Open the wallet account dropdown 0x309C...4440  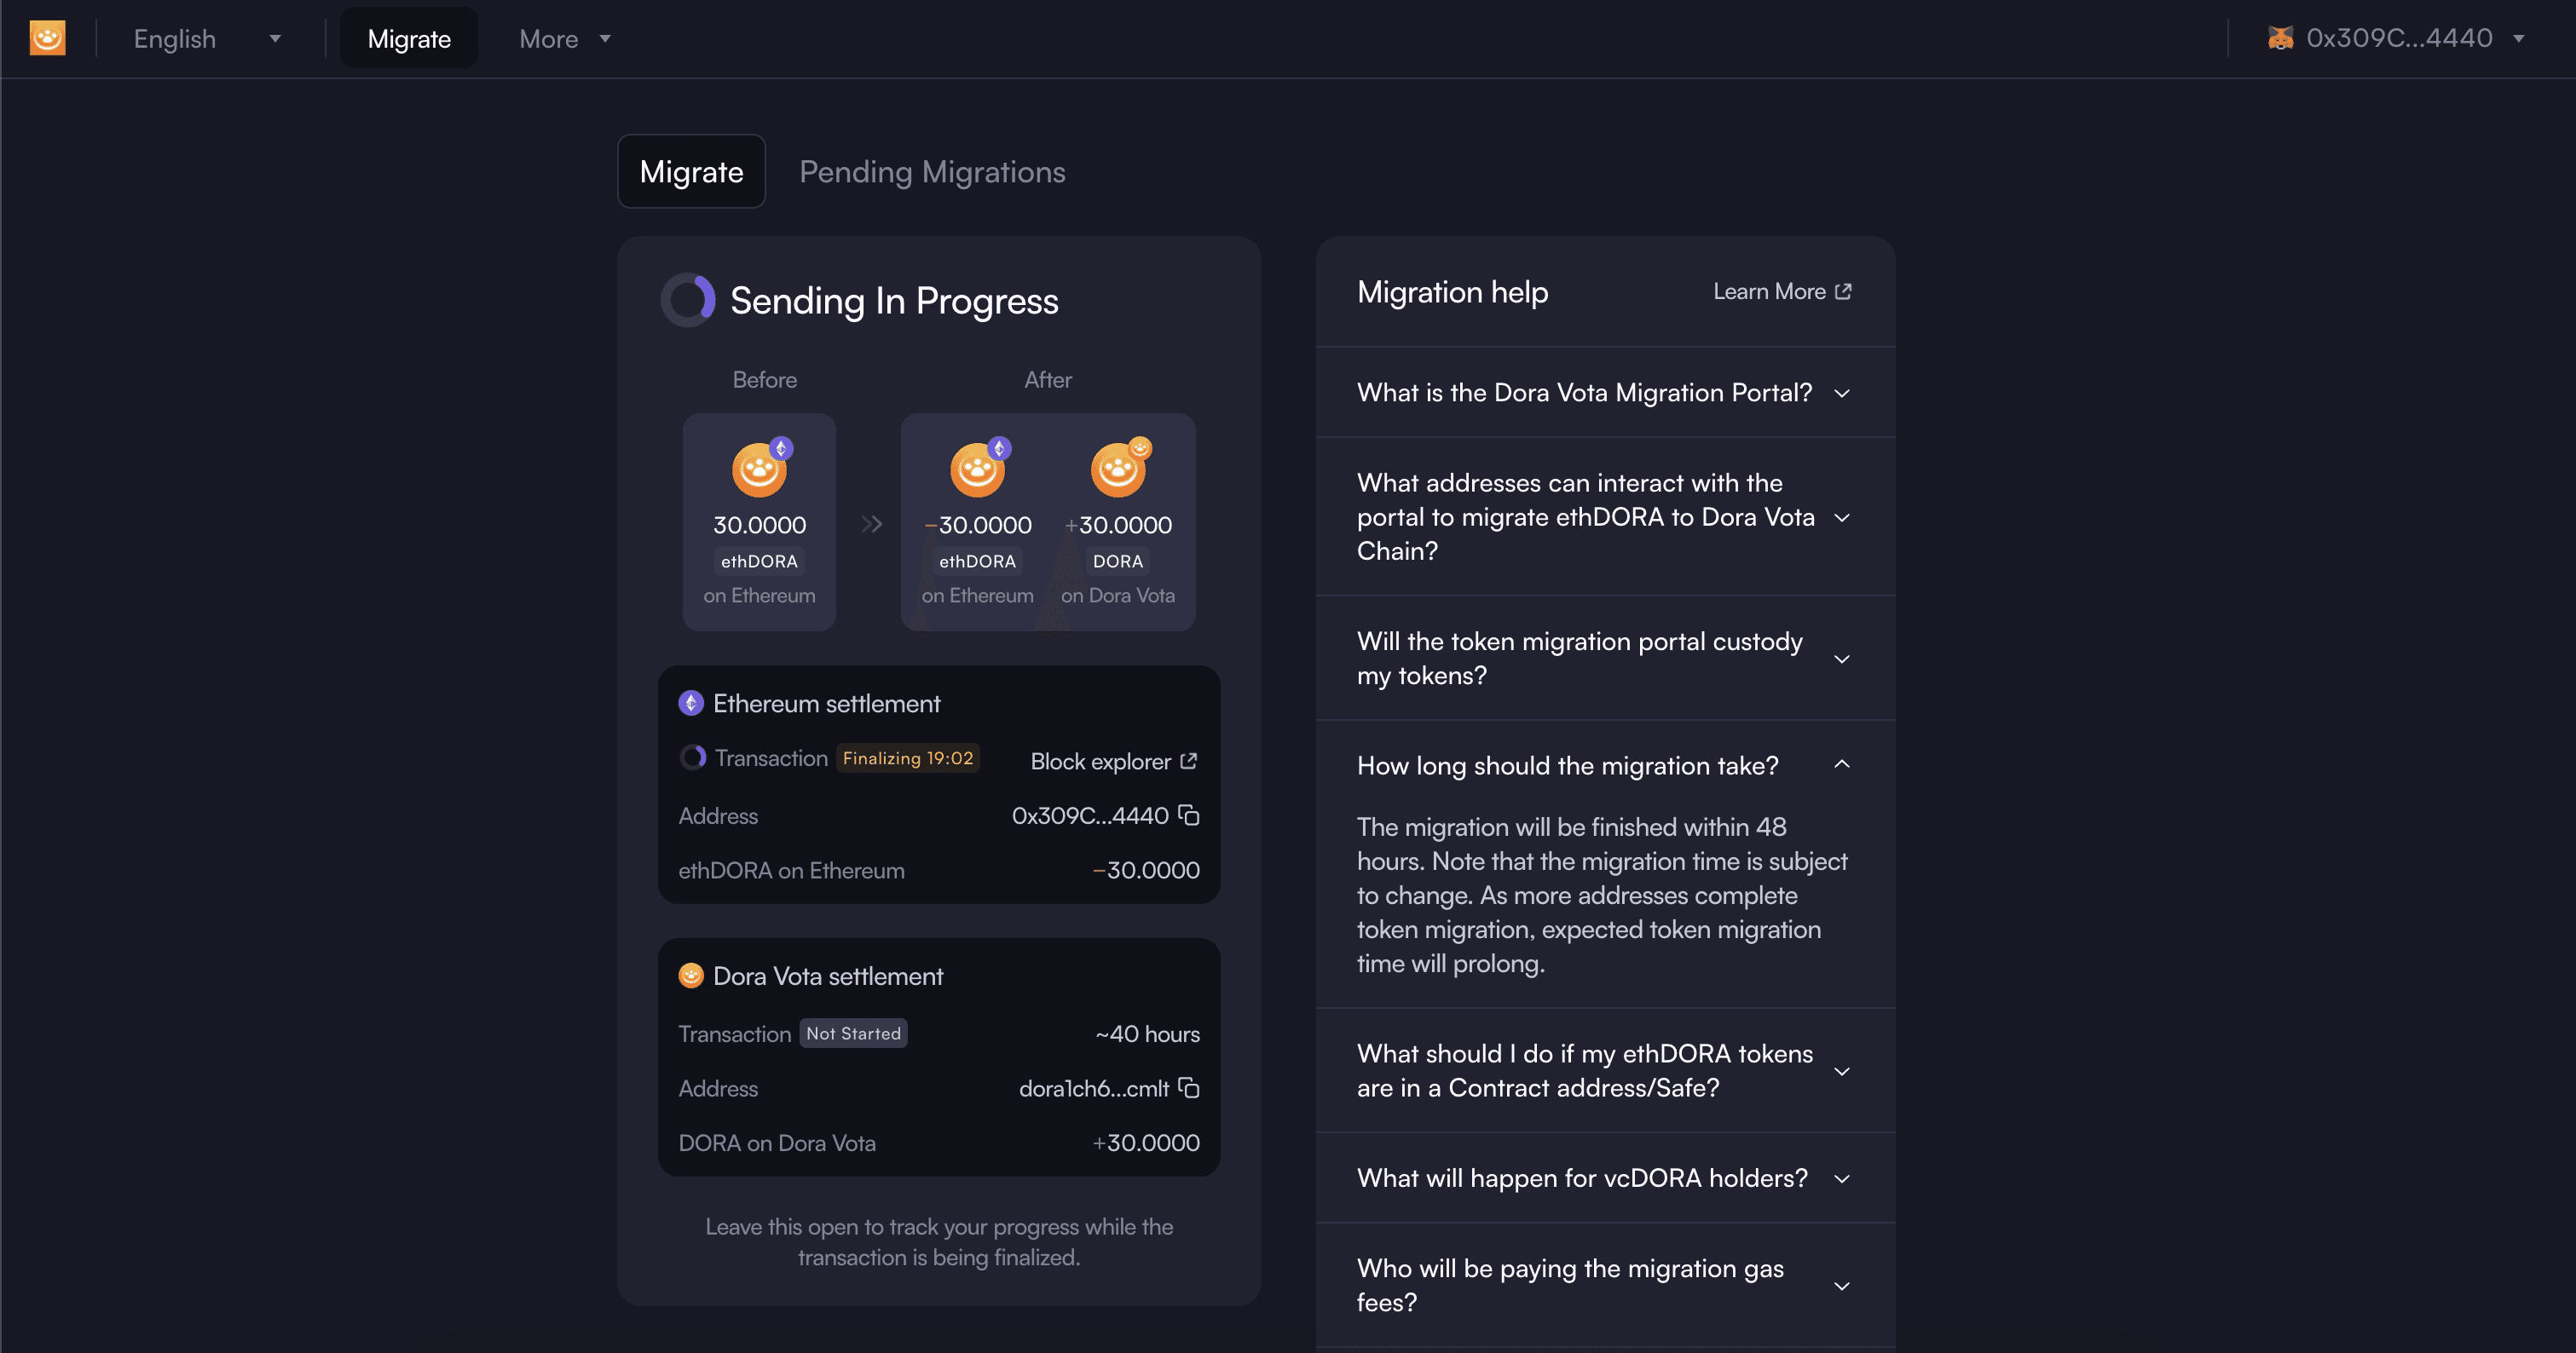point(2396,38)
